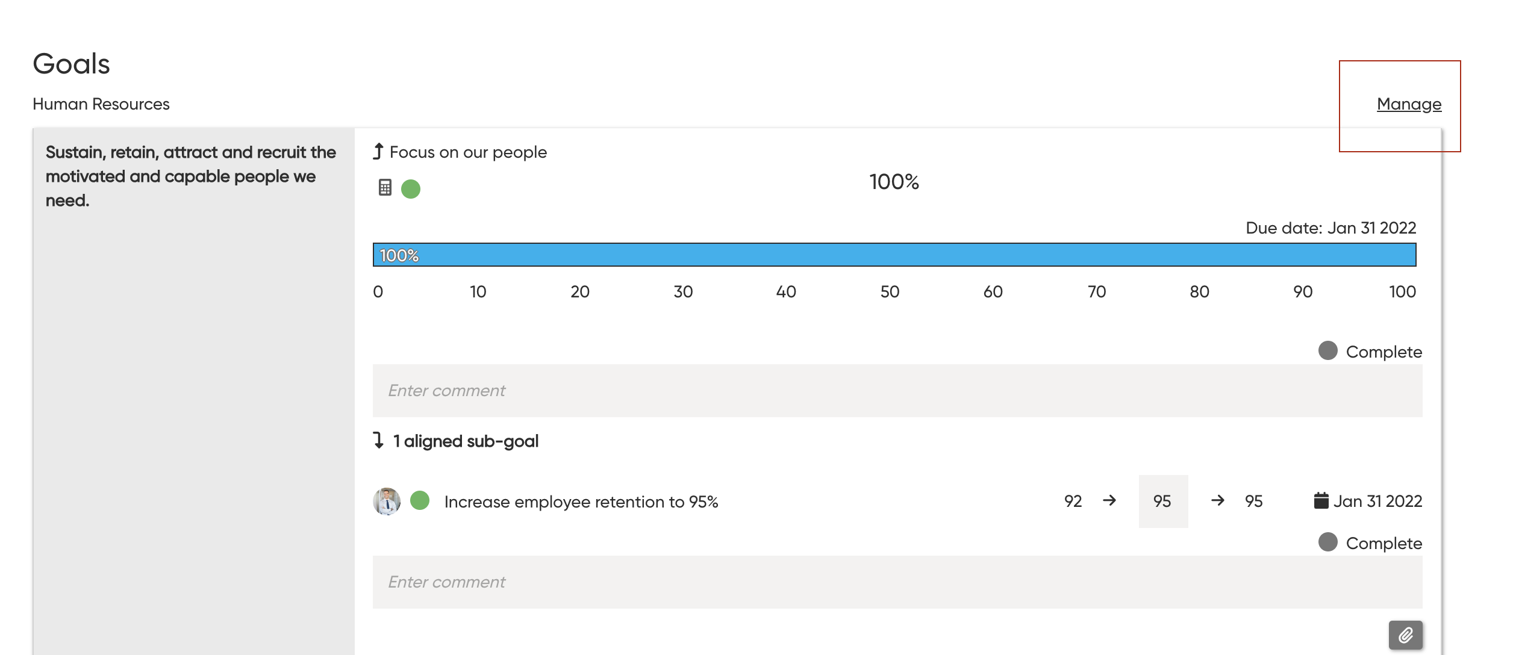
Task: Click the arrow between the value box and target 95
Action: click(x=1217, y=500)
